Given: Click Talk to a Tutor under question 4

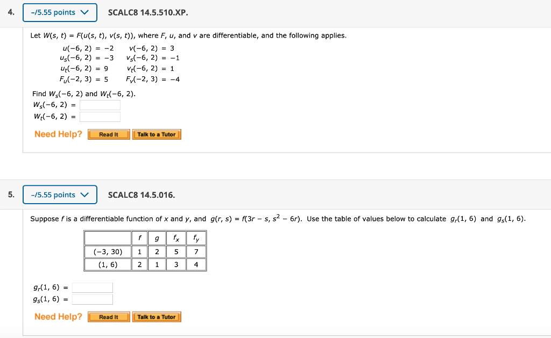Looking at the screenshot, I should tap(157, 134).
